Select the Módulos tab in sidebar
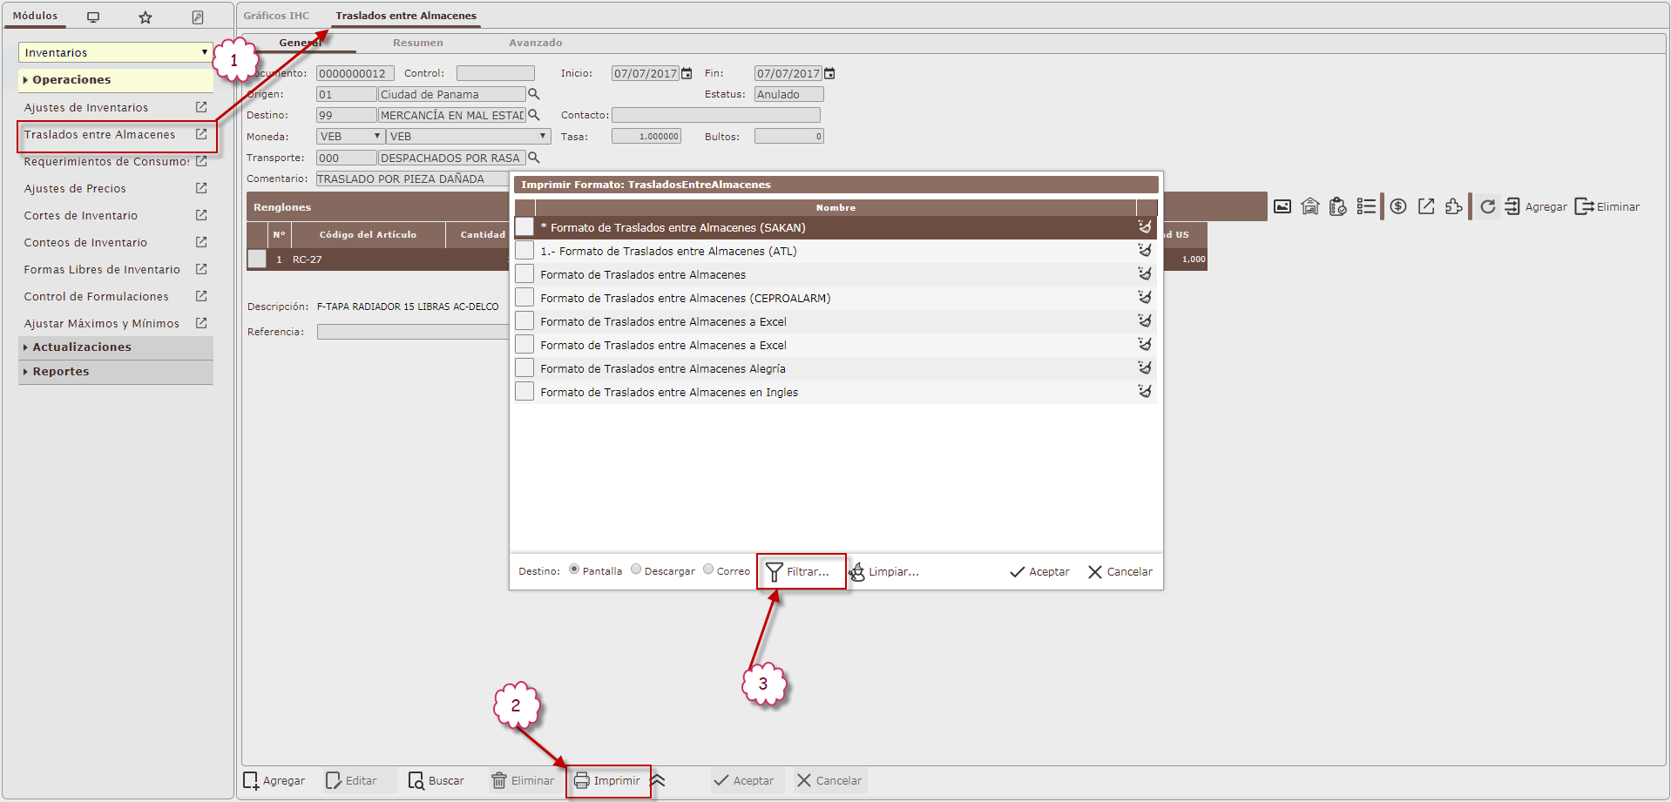 [x=35, y=16]
